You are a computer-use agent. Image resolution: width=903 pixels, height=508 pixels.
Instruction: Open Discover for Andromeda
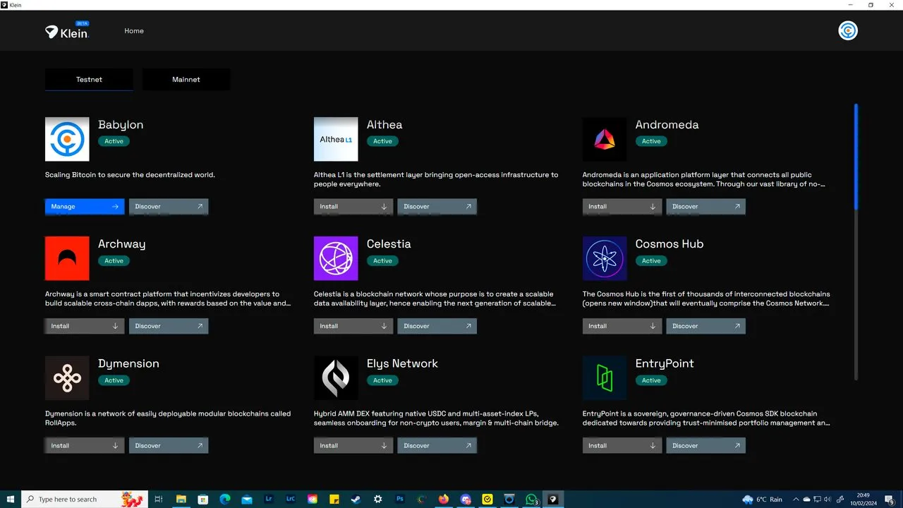point(706,207)
